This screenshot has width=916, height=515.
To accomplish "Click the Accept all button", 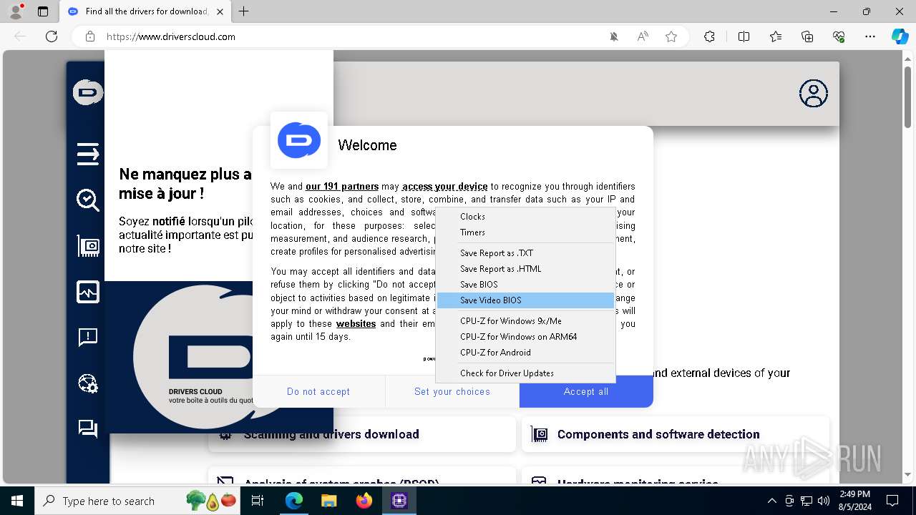I will (x=586, y=391).
